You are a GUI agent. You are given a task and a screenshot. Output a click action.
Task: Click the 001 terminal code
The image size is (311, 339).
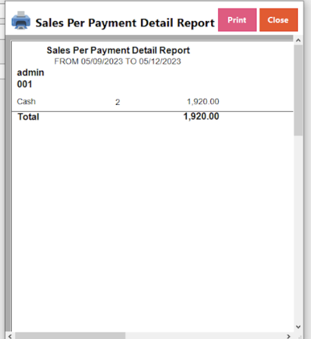tap(25, 84)
